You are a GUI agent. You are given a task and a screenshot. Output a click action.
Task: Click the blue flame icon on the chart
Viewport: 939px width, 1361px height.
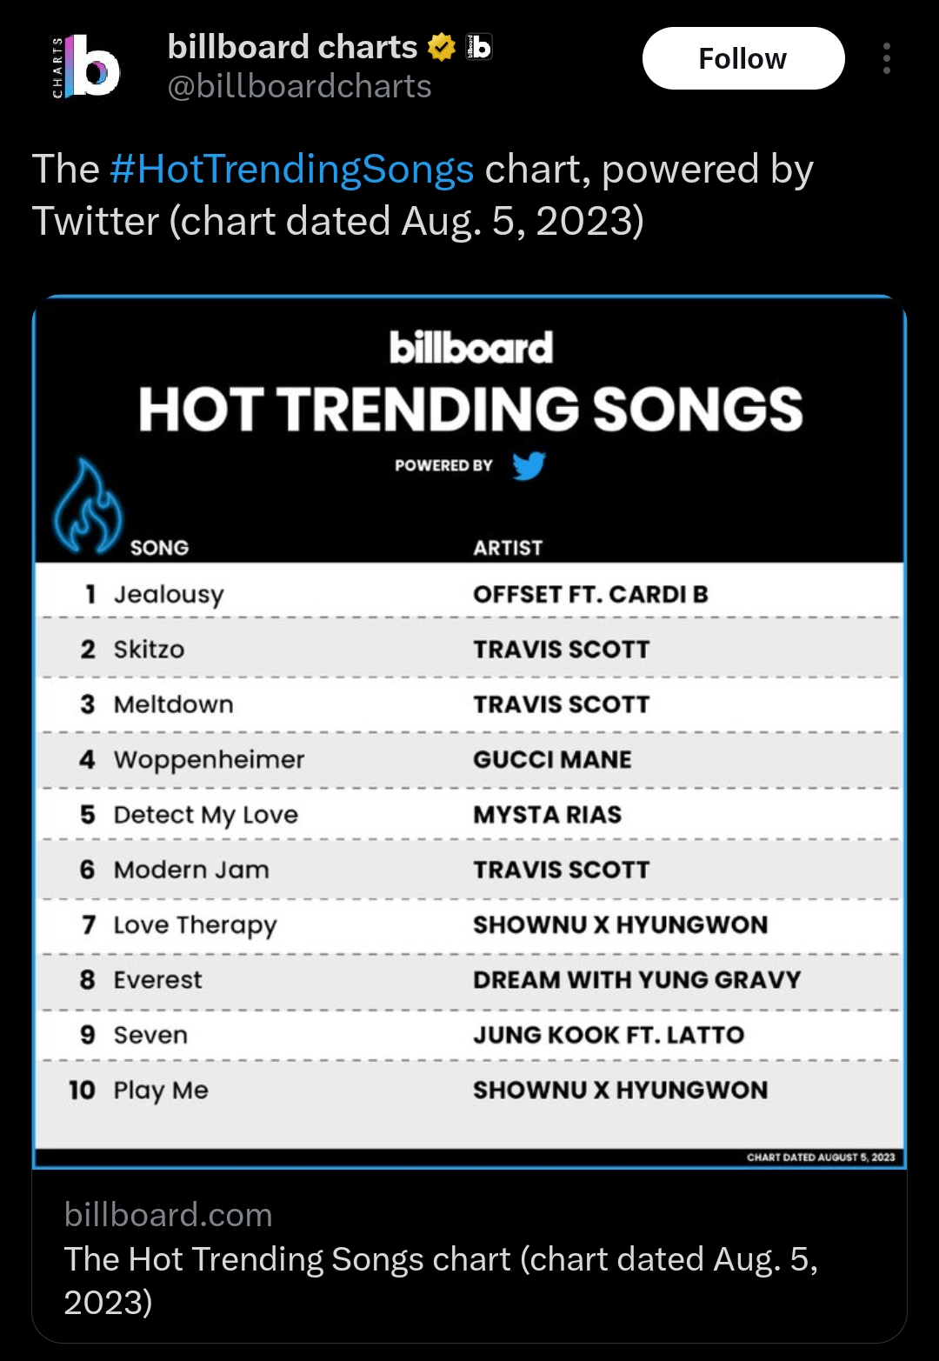pyautogui.click(x=87, y=506)
